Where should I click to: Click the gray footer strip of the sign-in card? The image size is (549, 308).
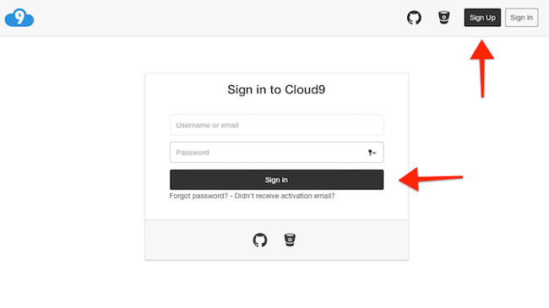pyautogui.click(x=276, y=240)
